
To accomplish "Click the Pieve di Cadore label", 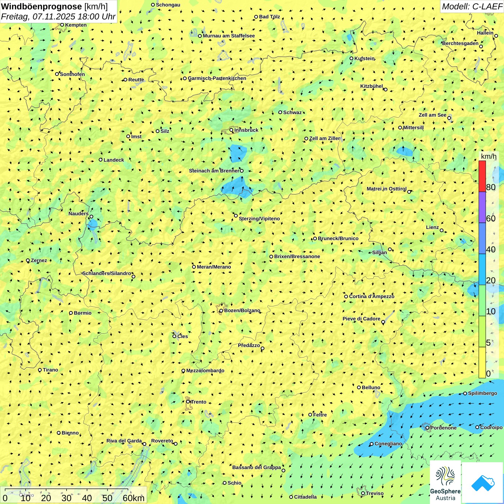I will (x=361, y=319).
